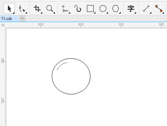Screen dimensions: 167x126
Task: Click the 300 mark on vertical ruler
Action: tap(2, 61)
